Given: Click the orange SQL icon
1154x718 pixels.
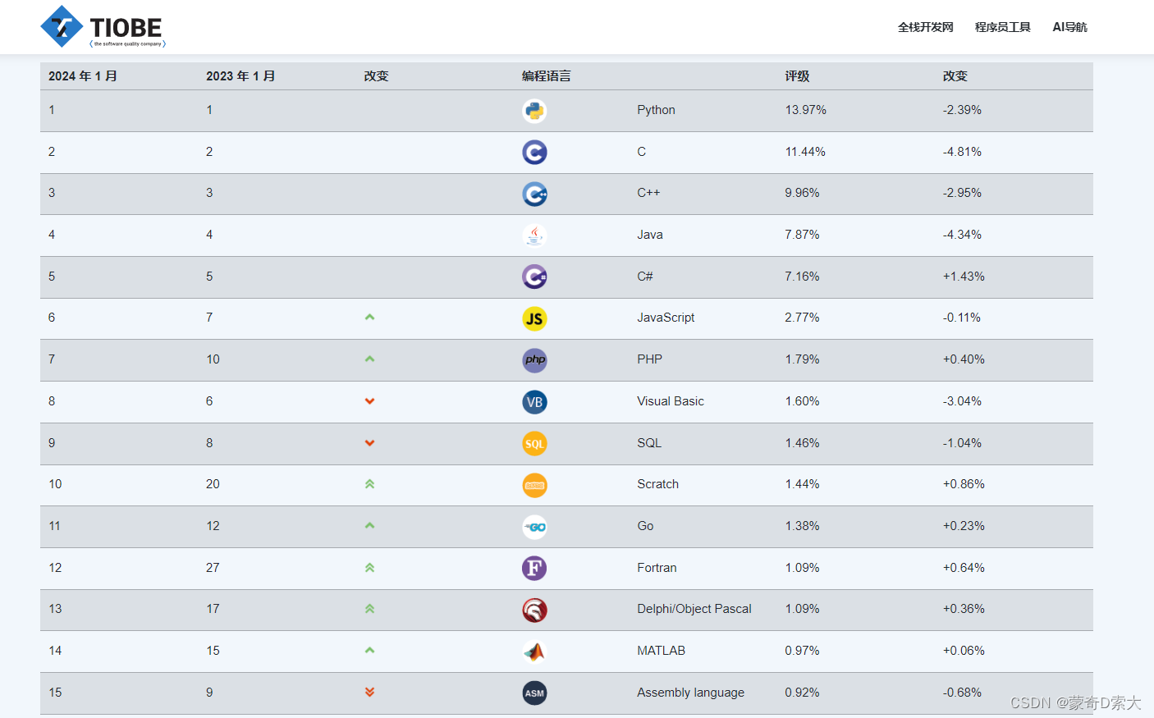Looking at the screenshot, I should [534, 444].
